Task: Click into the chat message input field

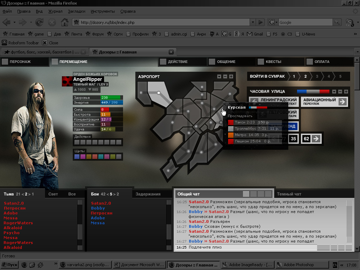Action: [x=246, y=247]
